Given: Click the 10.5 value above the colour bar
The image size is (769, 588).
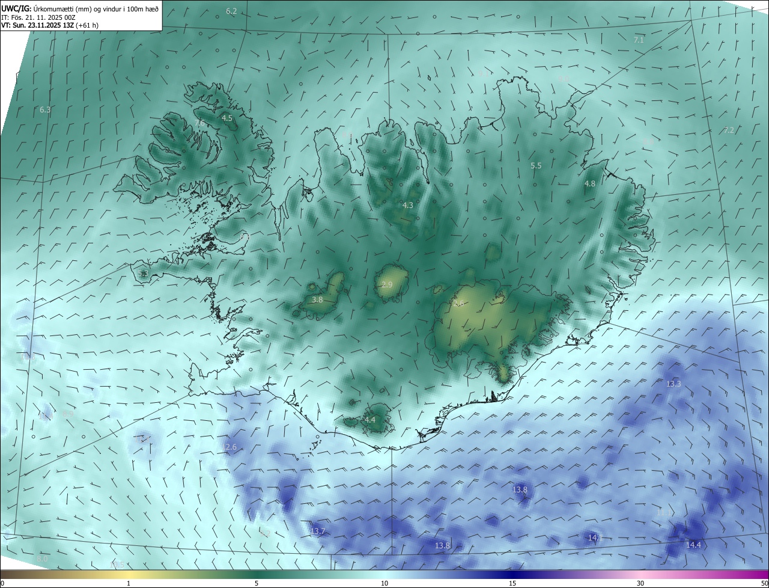Looking at the screenshot, I should pyautogui.click(x=117, y=565).
